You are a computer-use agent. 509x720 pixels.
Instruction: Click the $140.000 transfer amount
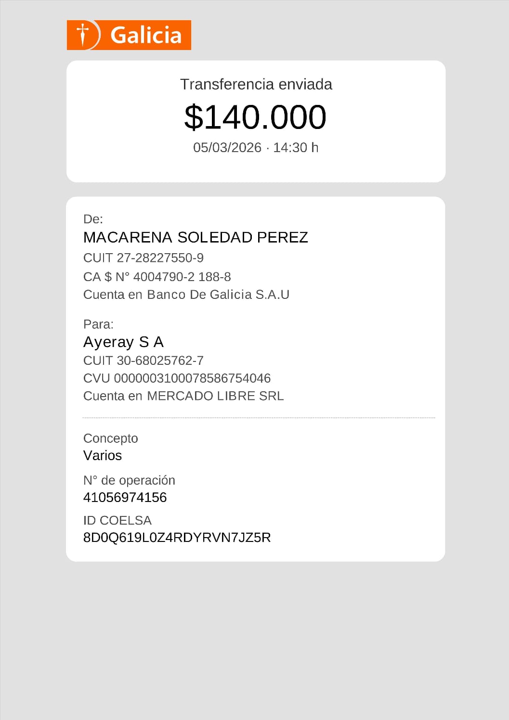click(255, 117)
